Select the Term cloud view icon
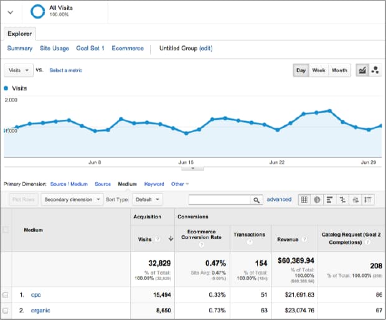The height and width of the screenshot is (320, 386). (x=355, y=200)
